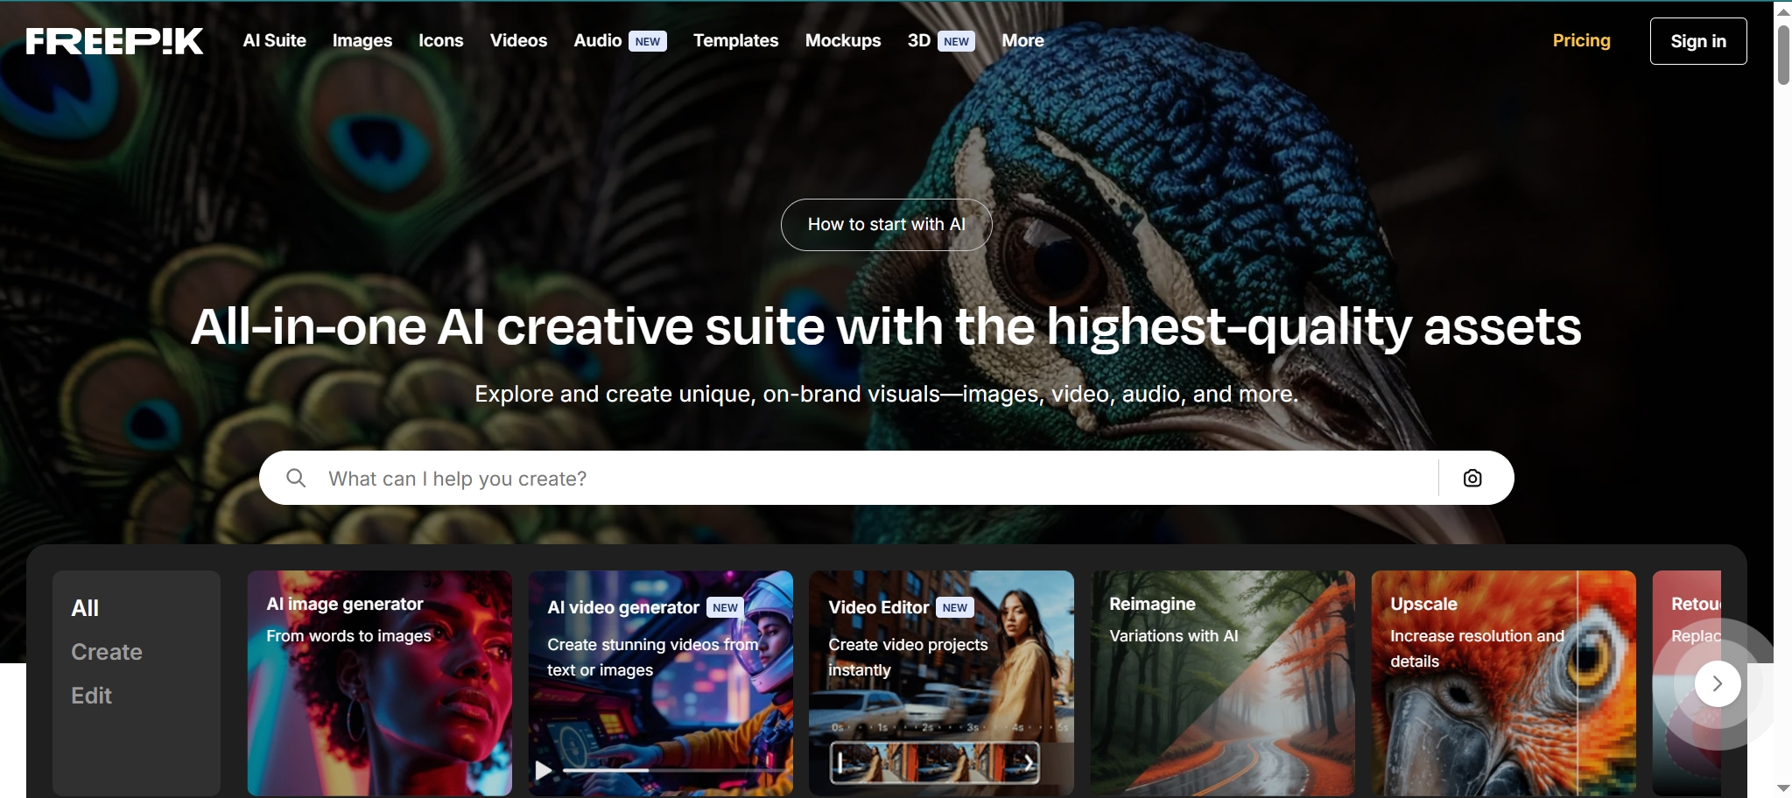Click the camera search-by-image icon
The width and height of the screenshot is (1792, 798).
tap(1472, 478)
